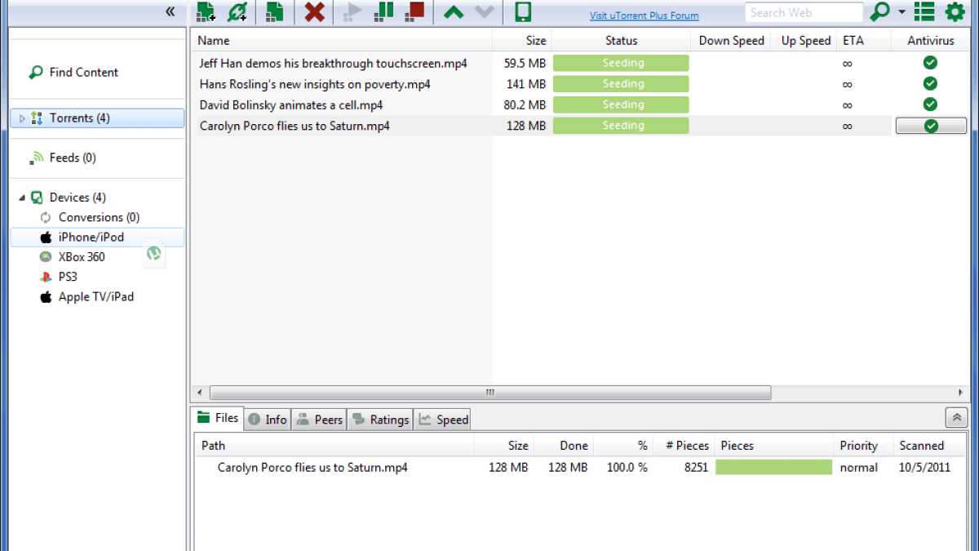Viewport: 979px width, 551px height.
Task: Move torrent up the queue with green arrow
Action: tap(454, 11)
